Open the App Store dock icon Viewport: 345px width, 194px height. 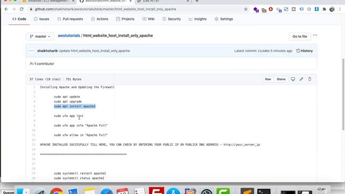(174, 191)
